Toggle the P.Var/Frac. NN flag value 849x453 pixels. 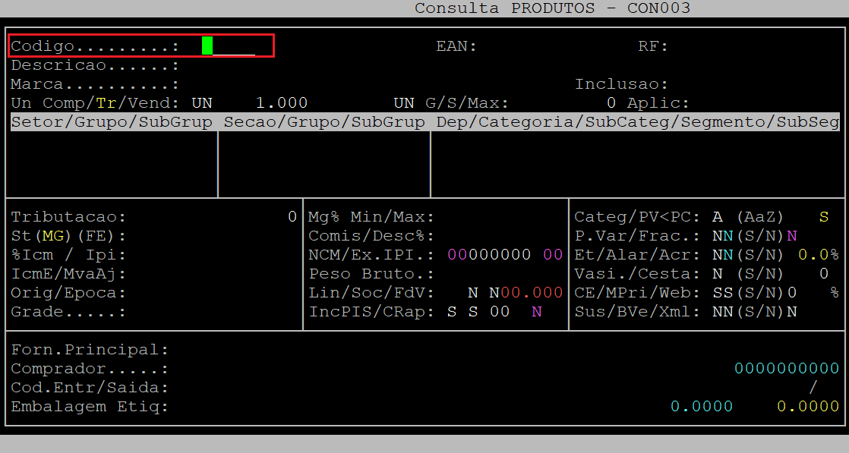[x=722, y=236]
